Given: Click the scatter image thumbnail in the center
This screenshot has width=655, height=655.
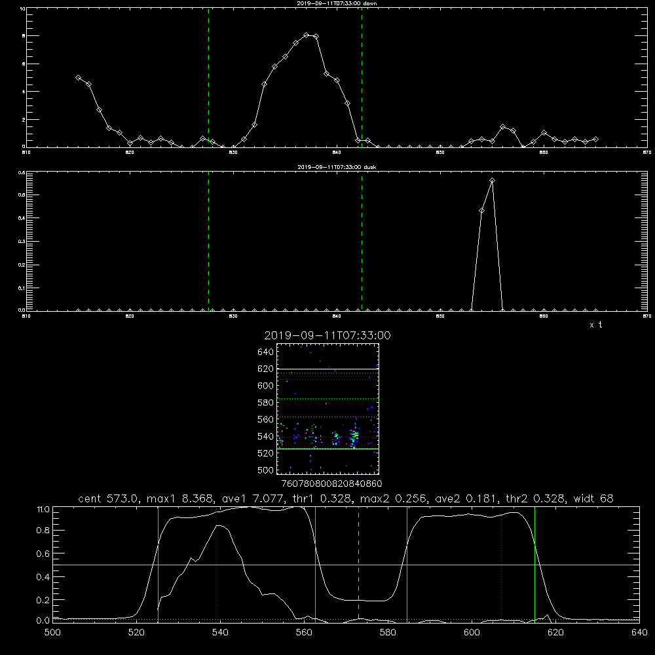Looking at the screenshot, I should 327,409.
